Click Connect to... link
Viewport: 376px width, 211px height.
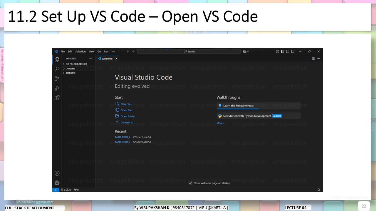pos(128,122)
